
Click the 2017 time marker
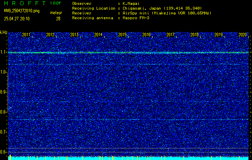tap(170, 35)
